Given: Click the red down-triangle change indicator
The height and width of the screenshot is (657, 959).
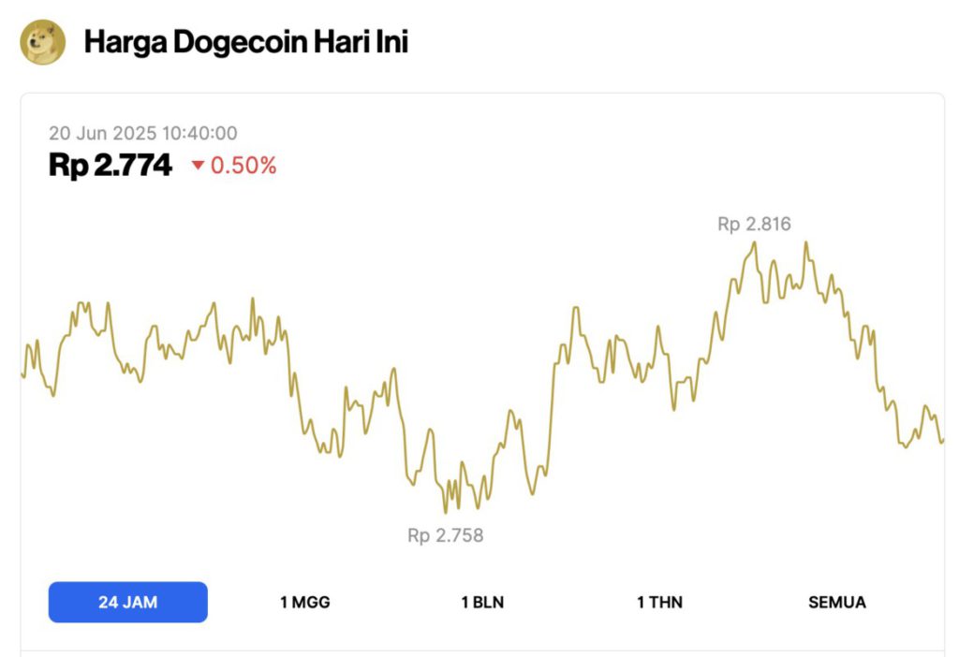Looking at the screenshot, I should 198,165.
